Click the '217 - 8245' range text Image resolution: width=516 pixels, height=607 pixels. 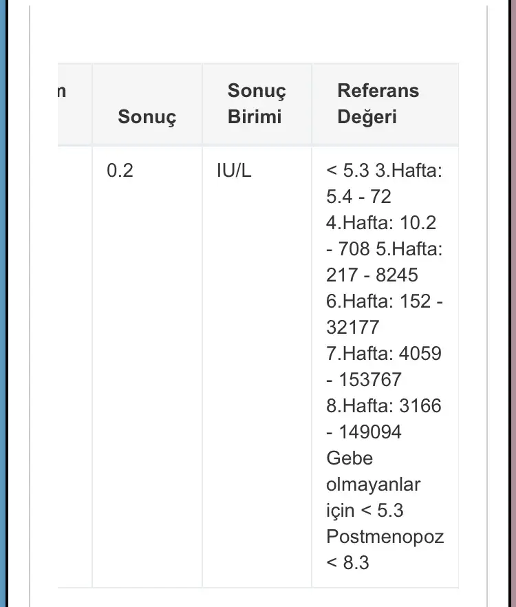372,275
